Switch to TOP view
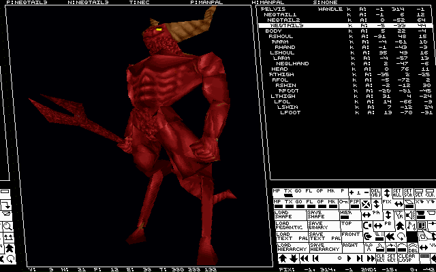This screenshot has height=272, width=436. 347,224
